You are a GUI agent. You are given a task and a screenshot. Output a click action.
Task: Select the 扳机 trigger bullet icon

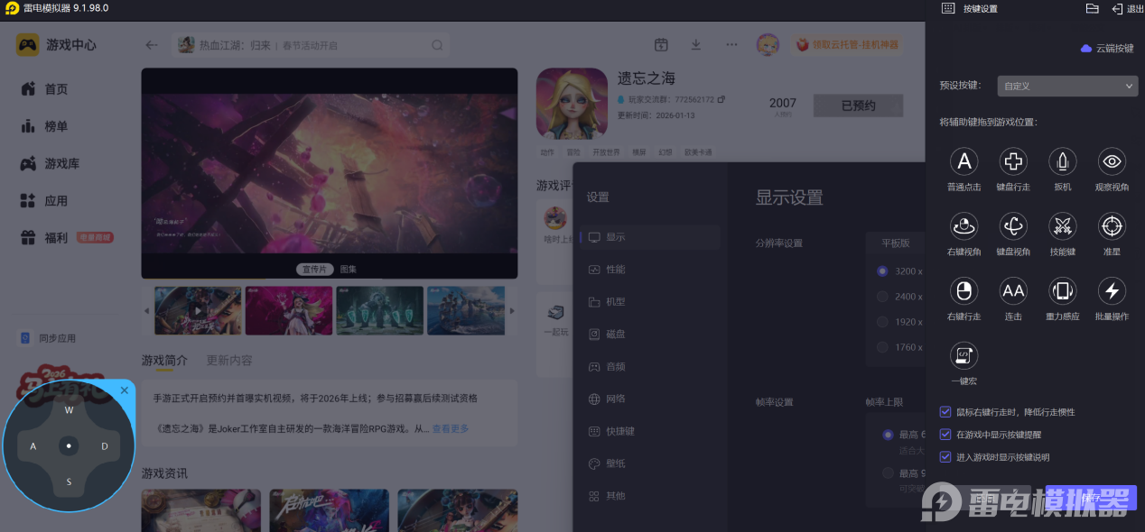[1062, 161]
